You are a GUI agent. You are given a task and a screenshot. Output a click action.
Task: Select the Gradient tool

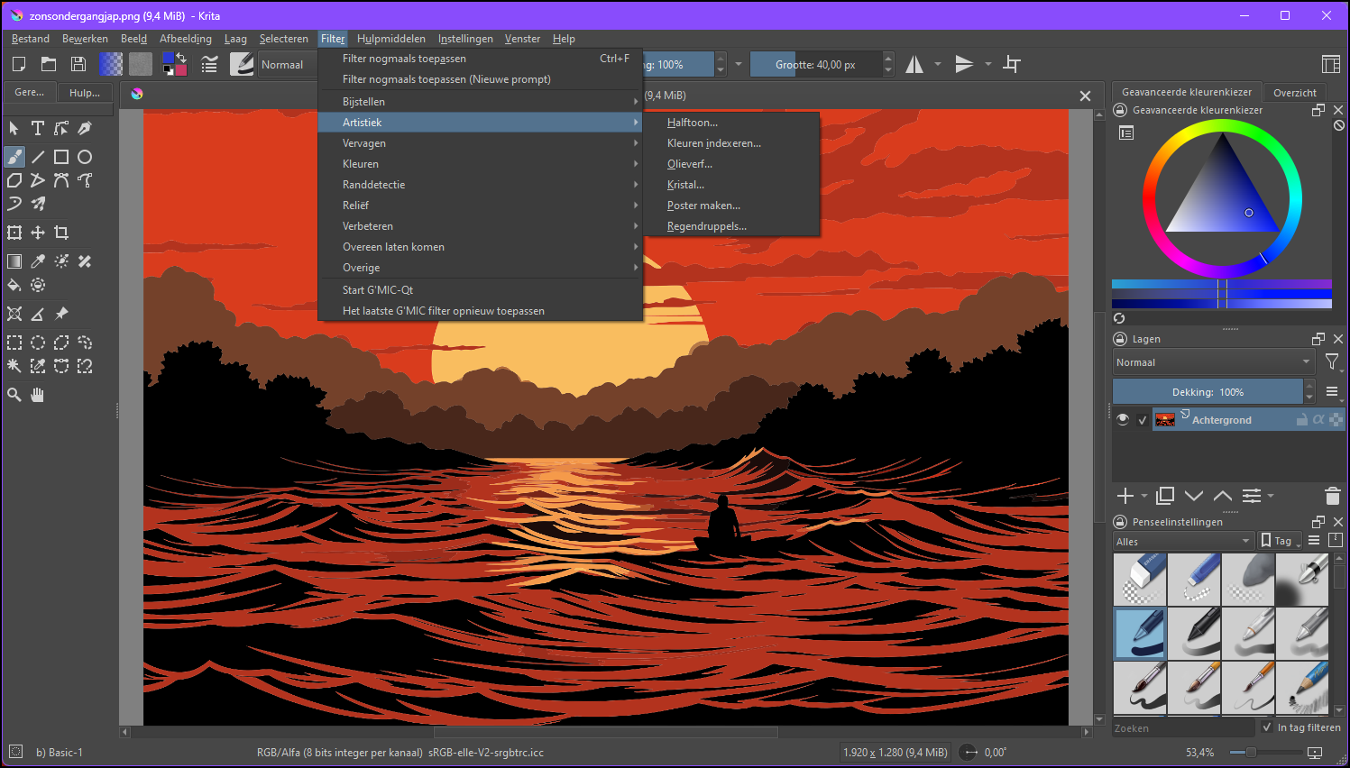click(14, 261)
